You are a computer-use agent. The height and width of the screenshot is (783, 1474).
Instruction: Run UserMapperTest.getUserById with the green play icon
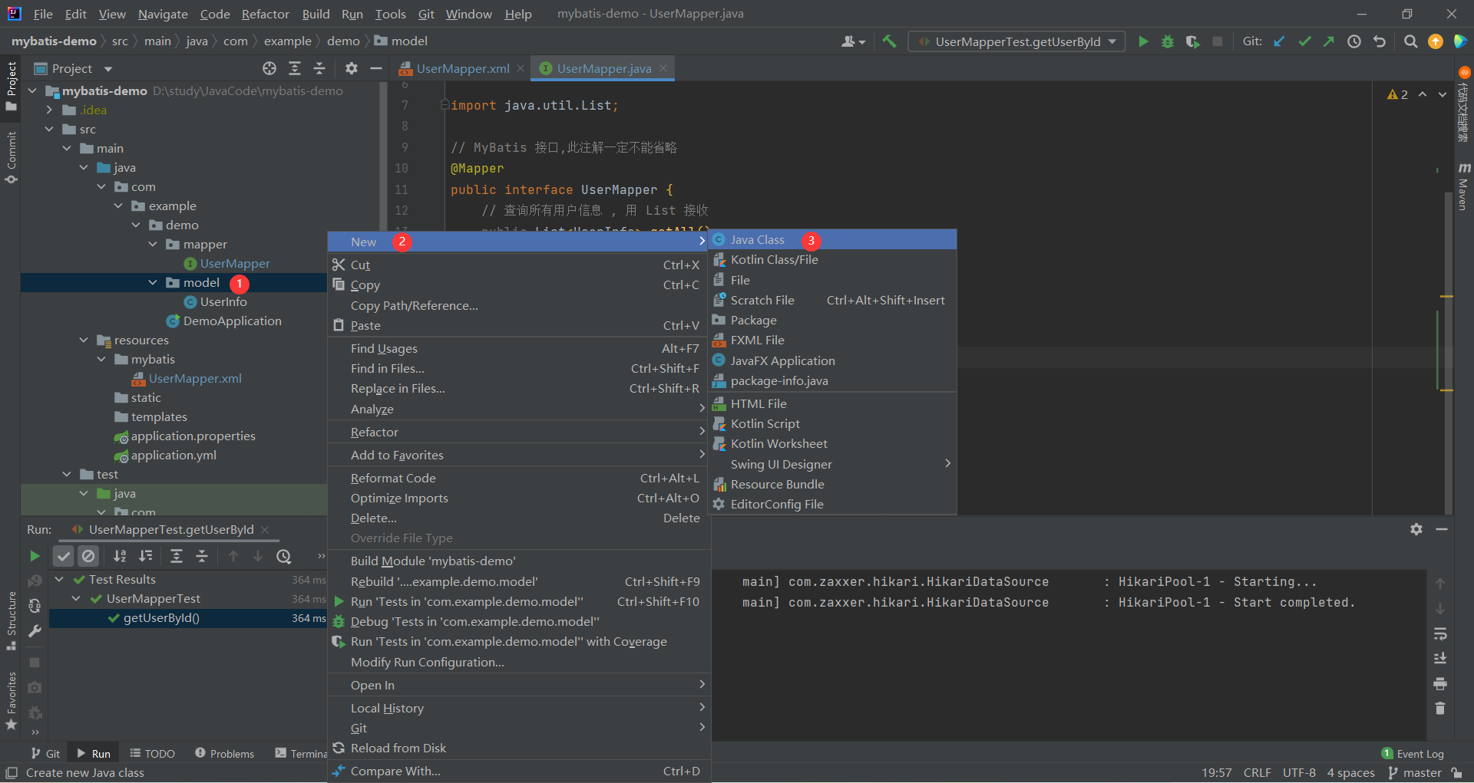coord(1143,41)
